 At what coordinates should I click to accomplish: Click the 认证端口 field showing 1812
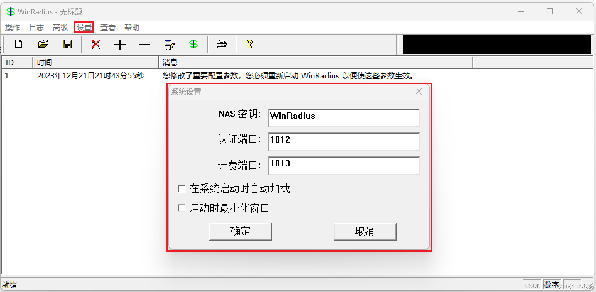coord(344,142)
